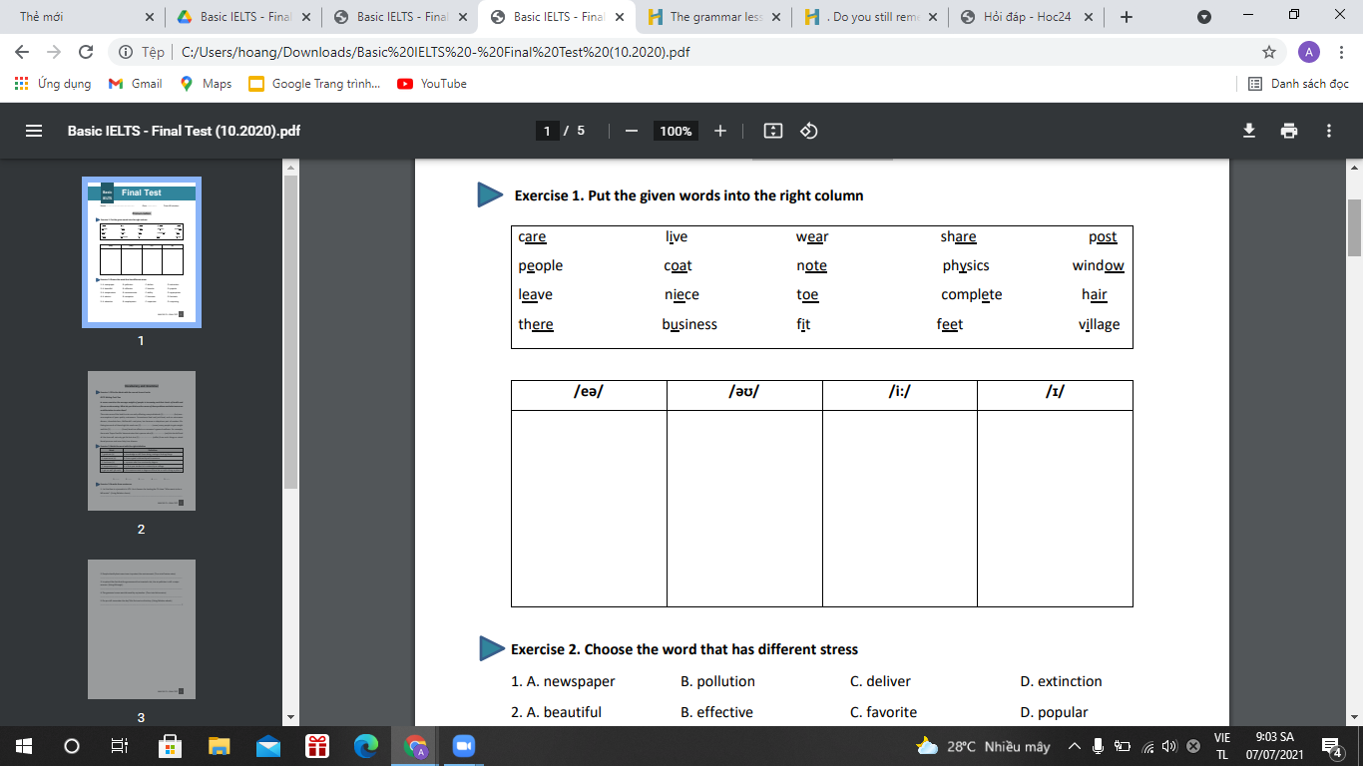The image size is (1363, 766).
Task: Click the /eə/ column header
Action: tap(589, 394)
